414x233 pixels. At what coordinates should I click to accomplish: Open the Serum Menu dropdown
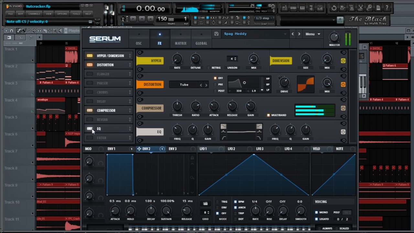(313, 34)
